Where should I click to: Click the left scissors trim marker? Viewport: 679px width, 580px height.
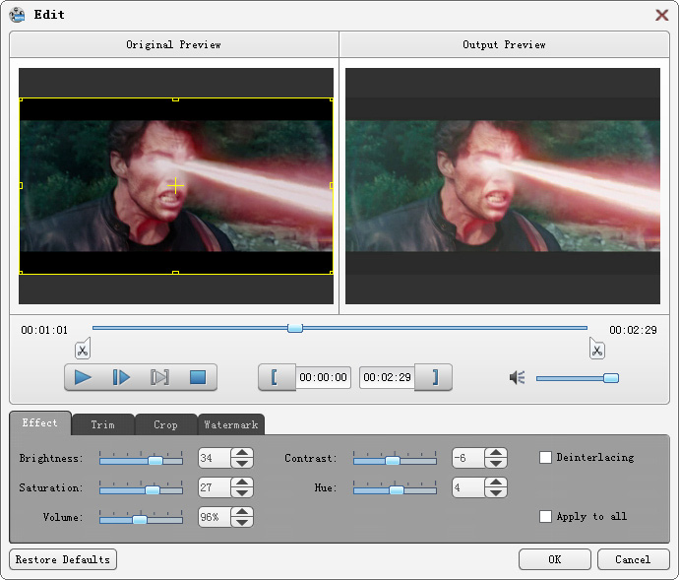click(83, 349)
